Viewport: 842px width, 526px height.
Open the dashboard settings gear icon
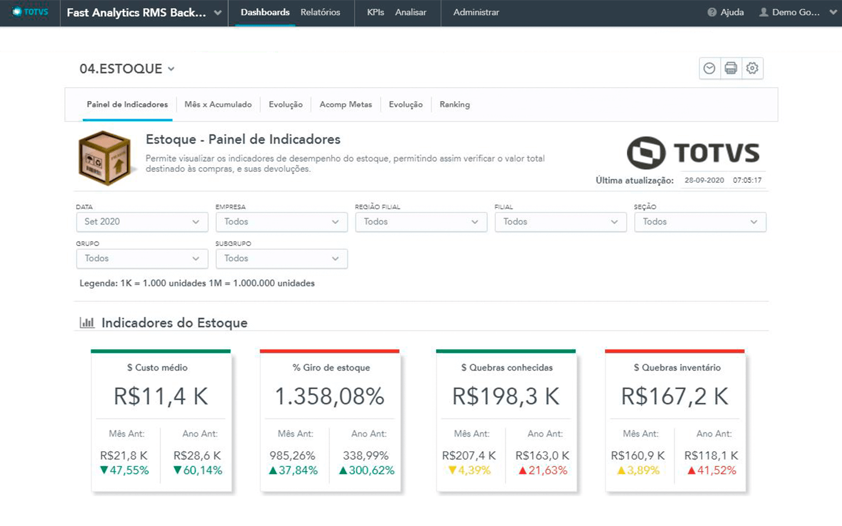(x=753, y=68)
